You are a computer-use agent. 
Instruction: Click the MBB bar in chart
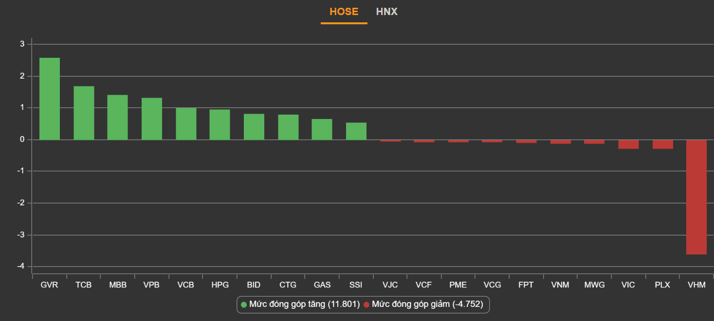[x=117, y=118]
